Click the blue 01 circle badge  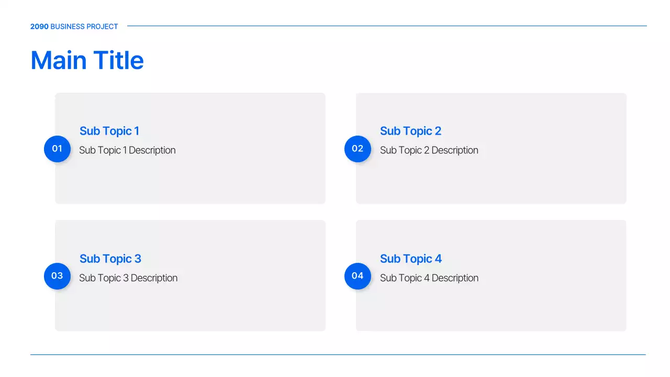[57, 149]
